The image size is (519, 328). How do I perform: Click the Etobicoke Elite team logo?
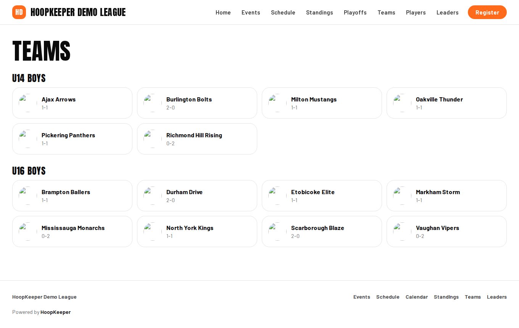277,196
